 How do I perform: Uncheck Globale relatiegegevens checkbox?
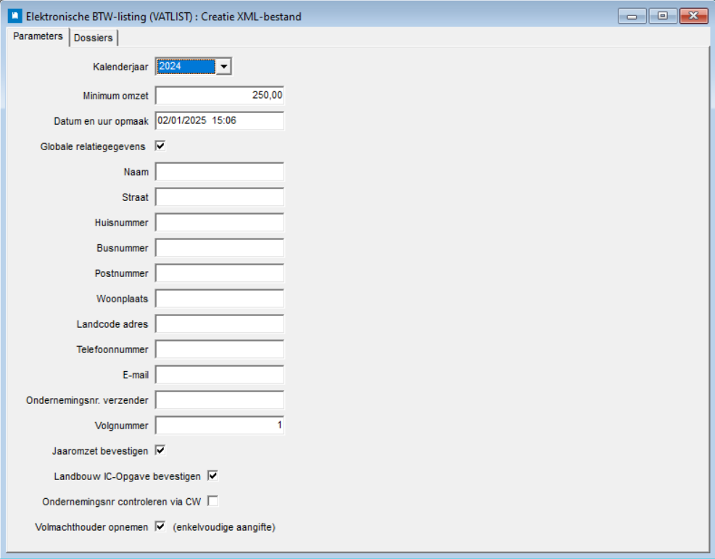pyautogui.click(x=160, y=146)
